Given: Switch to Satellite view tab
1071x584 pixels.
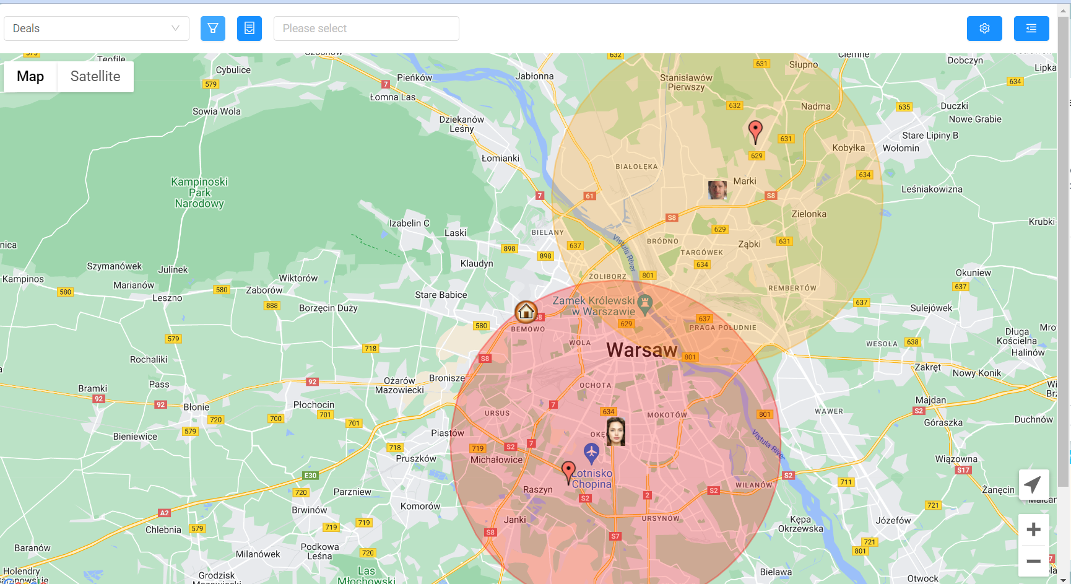Looking at the screenshot, I should pyautogui.click(x=95, y=76).
